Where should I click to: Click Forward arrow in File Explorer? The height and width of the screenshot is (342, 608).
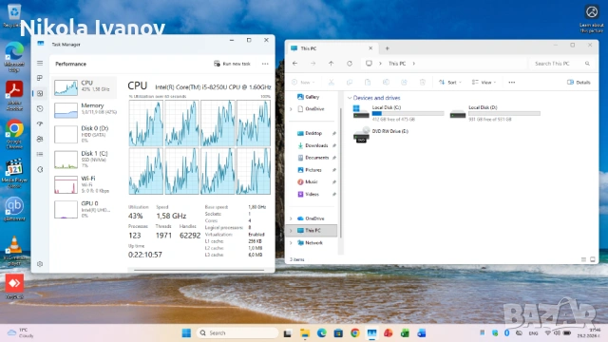[313, 64]
